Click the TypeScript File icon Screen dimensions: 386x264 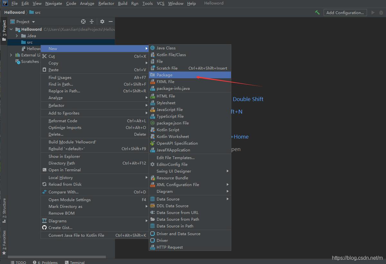coord(152,116)
